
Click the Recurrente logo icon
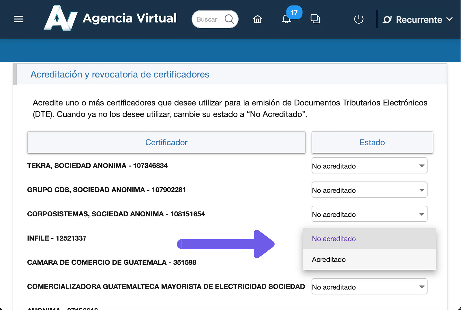387,20
